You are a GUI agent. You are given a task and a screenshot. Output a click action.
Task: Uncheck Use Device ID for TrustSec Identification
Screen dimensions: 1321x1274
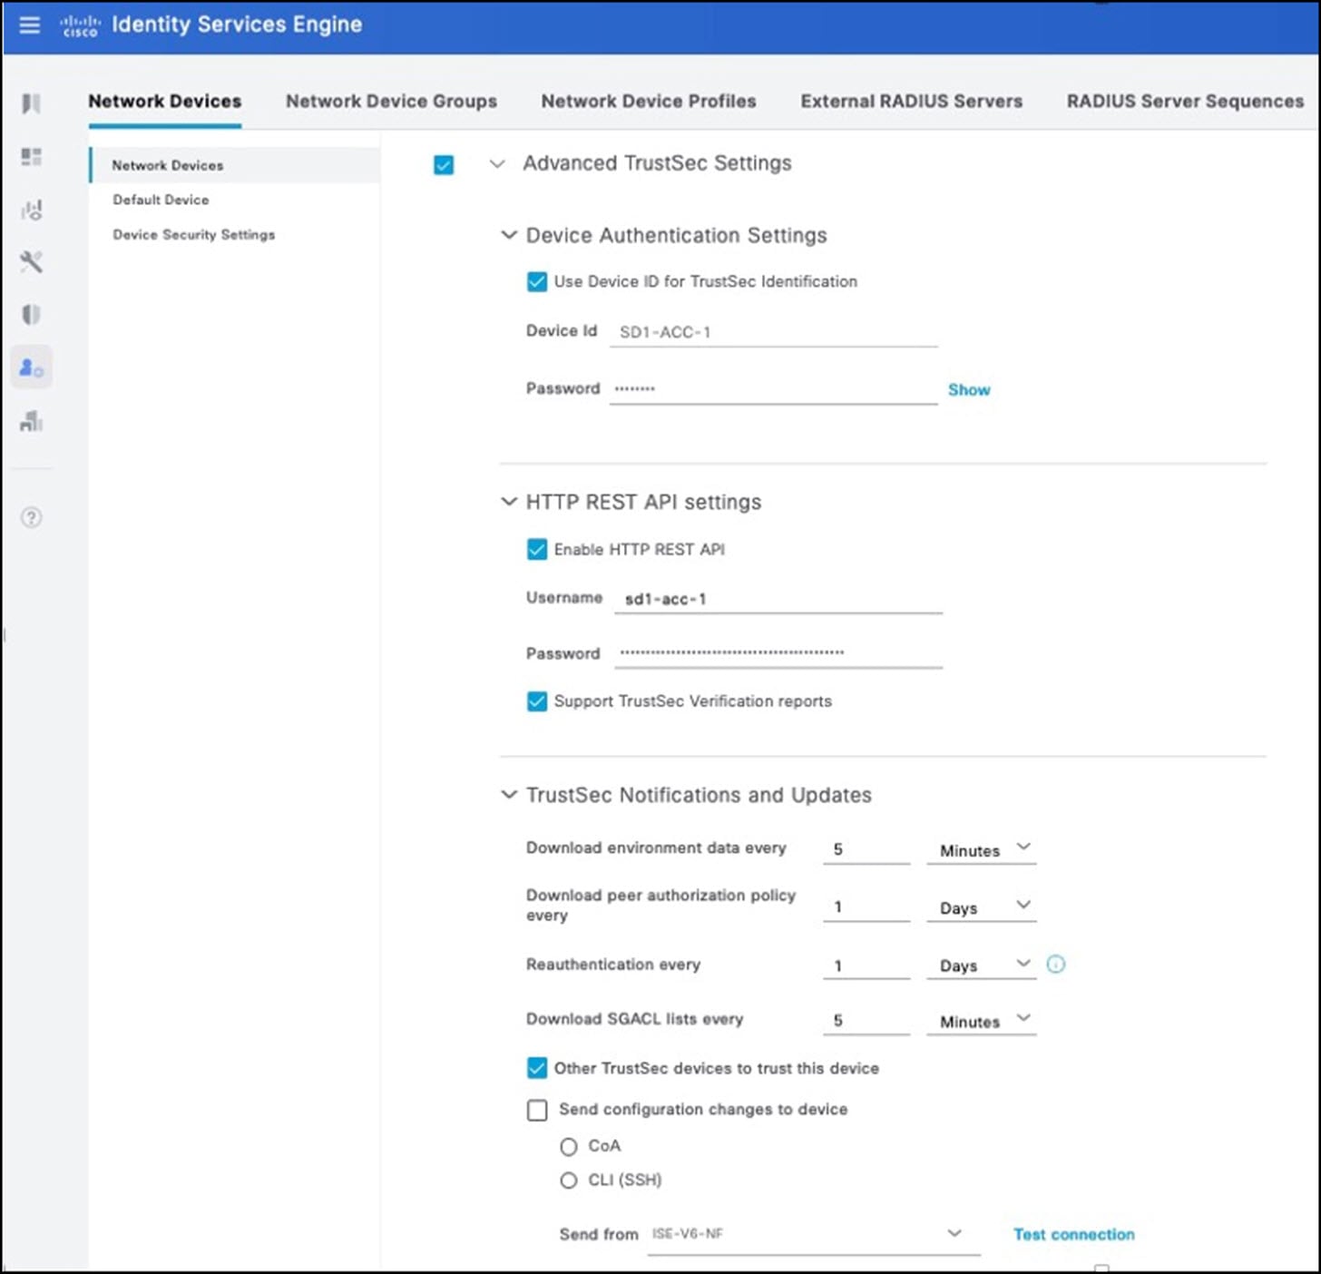(x=537, y=281)
